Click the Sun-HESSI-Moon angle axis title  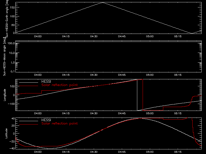click(x=4, y=56)
